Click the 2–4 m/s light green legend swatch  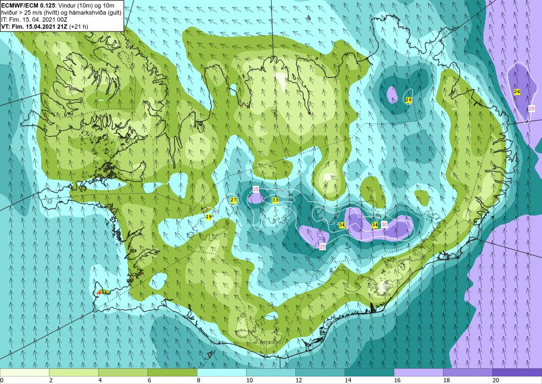click(74, 373)
